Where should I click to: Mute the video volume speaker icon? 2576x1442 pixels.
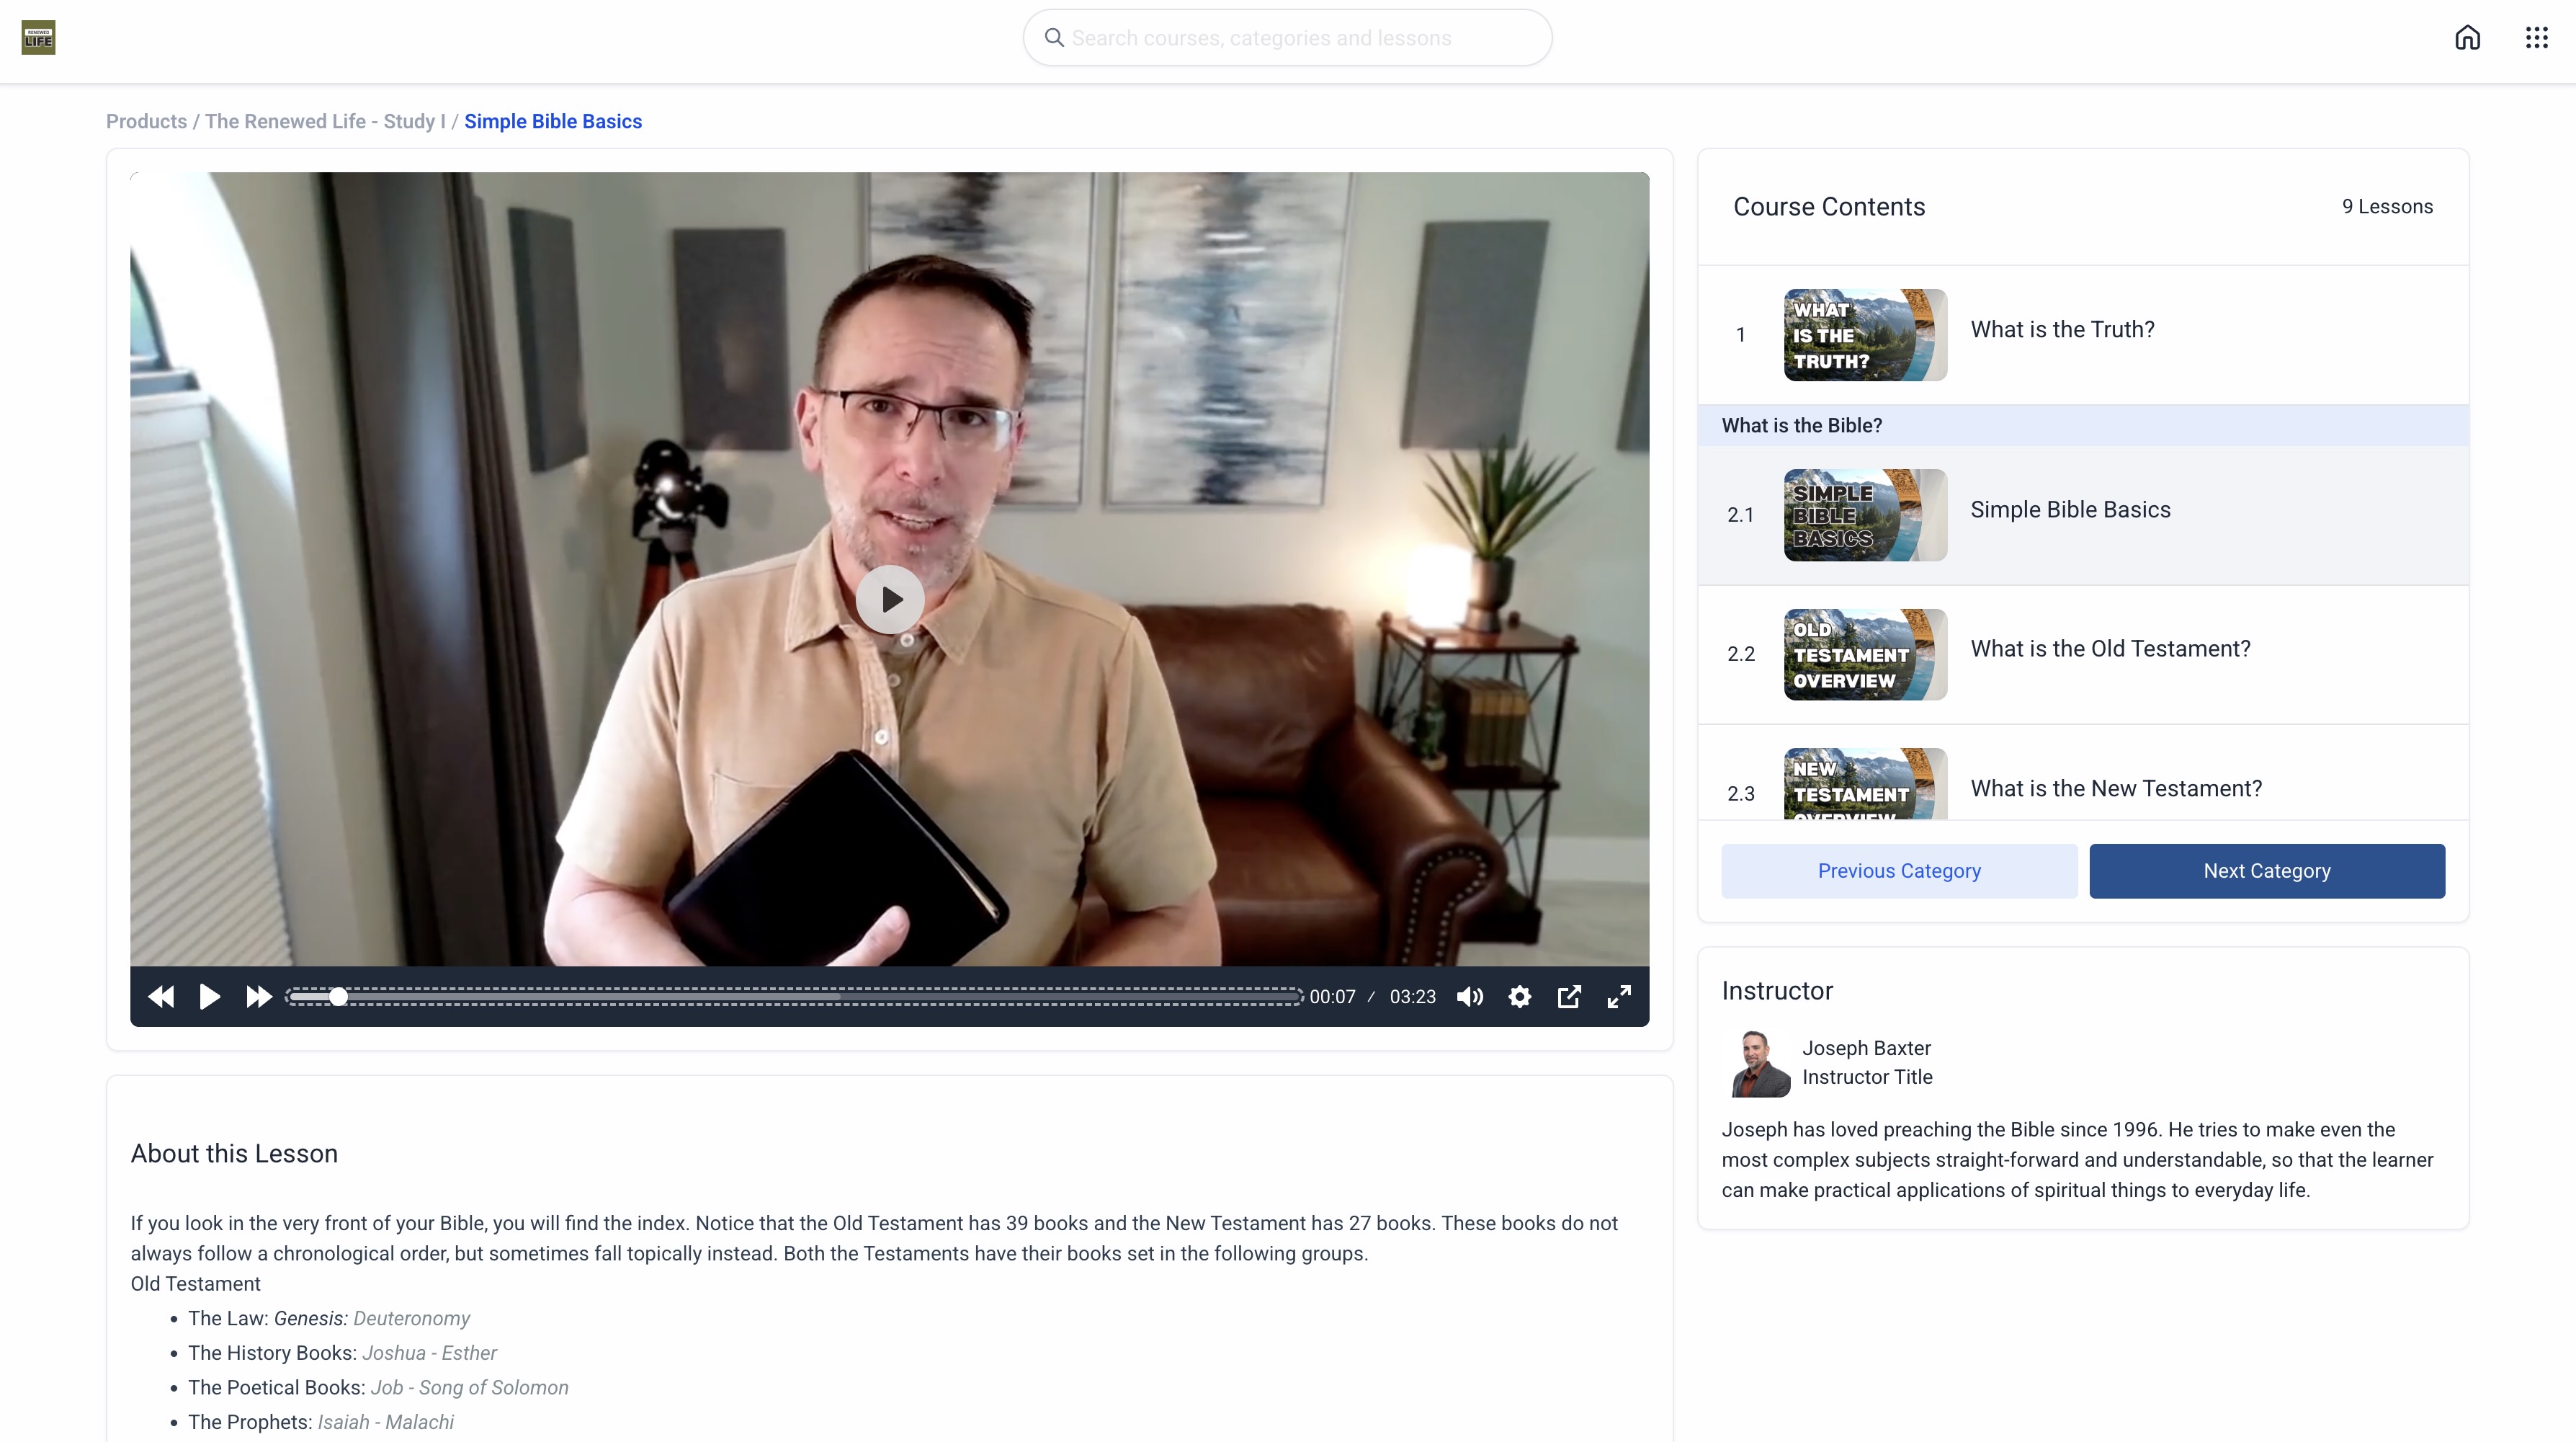(x=1470, y=997)
